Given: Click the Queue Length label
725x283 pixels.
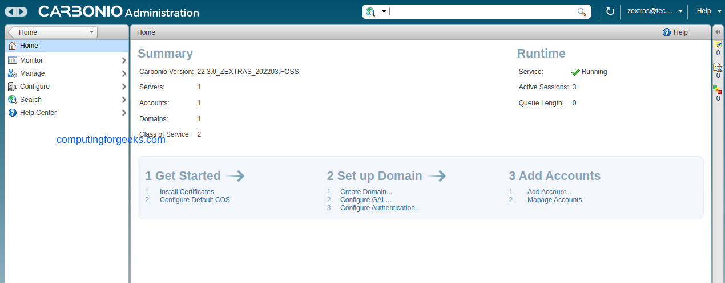Looking at the screenshot, I should click(541, 103).
